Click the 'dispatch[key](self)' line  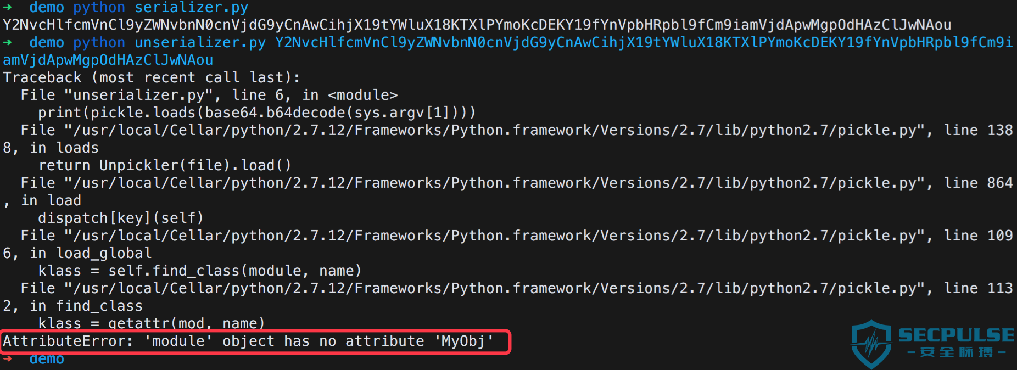click(x=121, y=218)
